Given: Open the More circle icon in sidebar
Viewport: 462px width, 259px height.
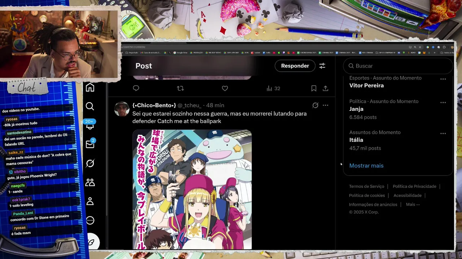Looking at the screenshot, I should 90,221.
